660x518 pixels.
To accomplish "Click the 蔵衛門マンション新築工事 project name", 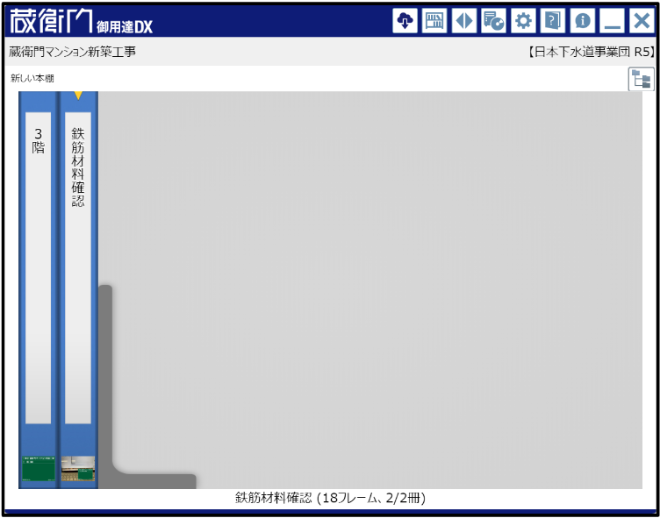I will coord(73,52).
